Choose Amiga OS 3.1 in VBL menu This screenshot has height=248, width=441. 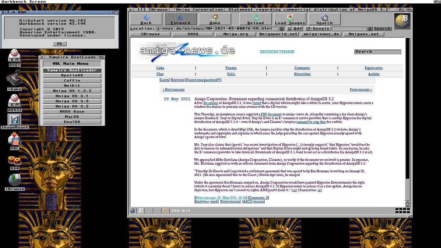tap(72, 96)
